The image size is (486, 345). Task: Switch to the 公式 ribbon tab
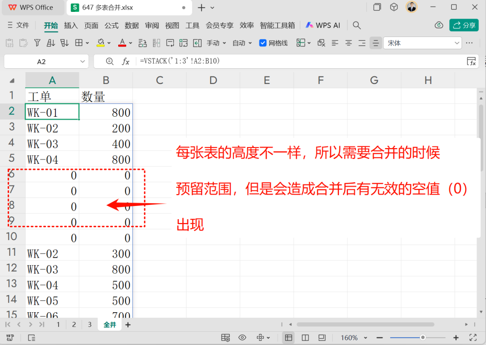coord(111,26)
